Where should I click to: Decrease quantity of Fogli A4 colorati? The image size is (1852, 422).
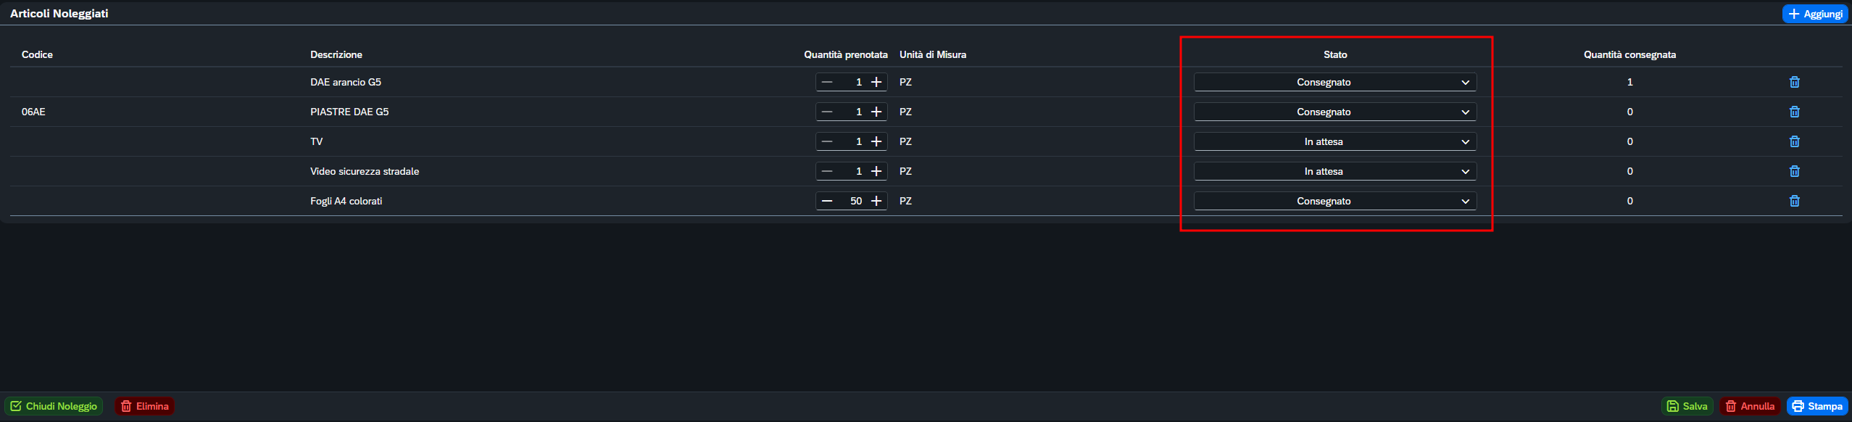click(827, 201)
